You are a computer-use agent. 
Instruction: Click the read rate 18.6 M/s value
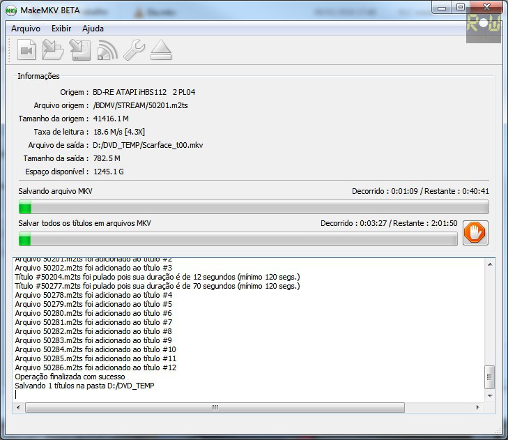coord(119,132)
